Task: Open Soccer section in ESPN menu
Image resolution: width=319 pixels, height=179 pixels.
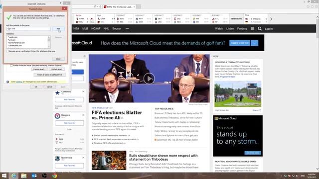Action: click(117, 29)
